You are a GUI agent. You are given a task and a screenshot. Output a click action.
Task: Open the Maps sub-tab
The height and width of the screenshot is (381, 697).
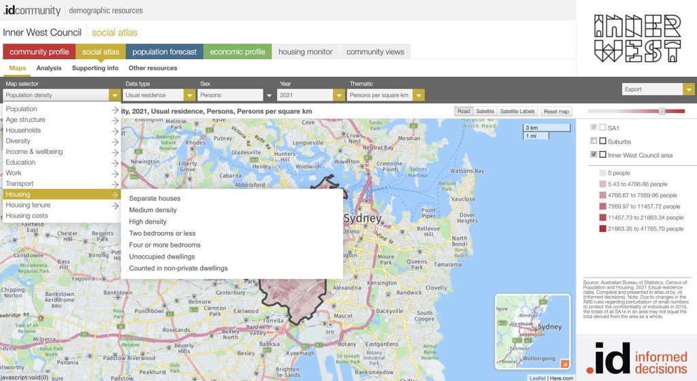pos(17,68)
